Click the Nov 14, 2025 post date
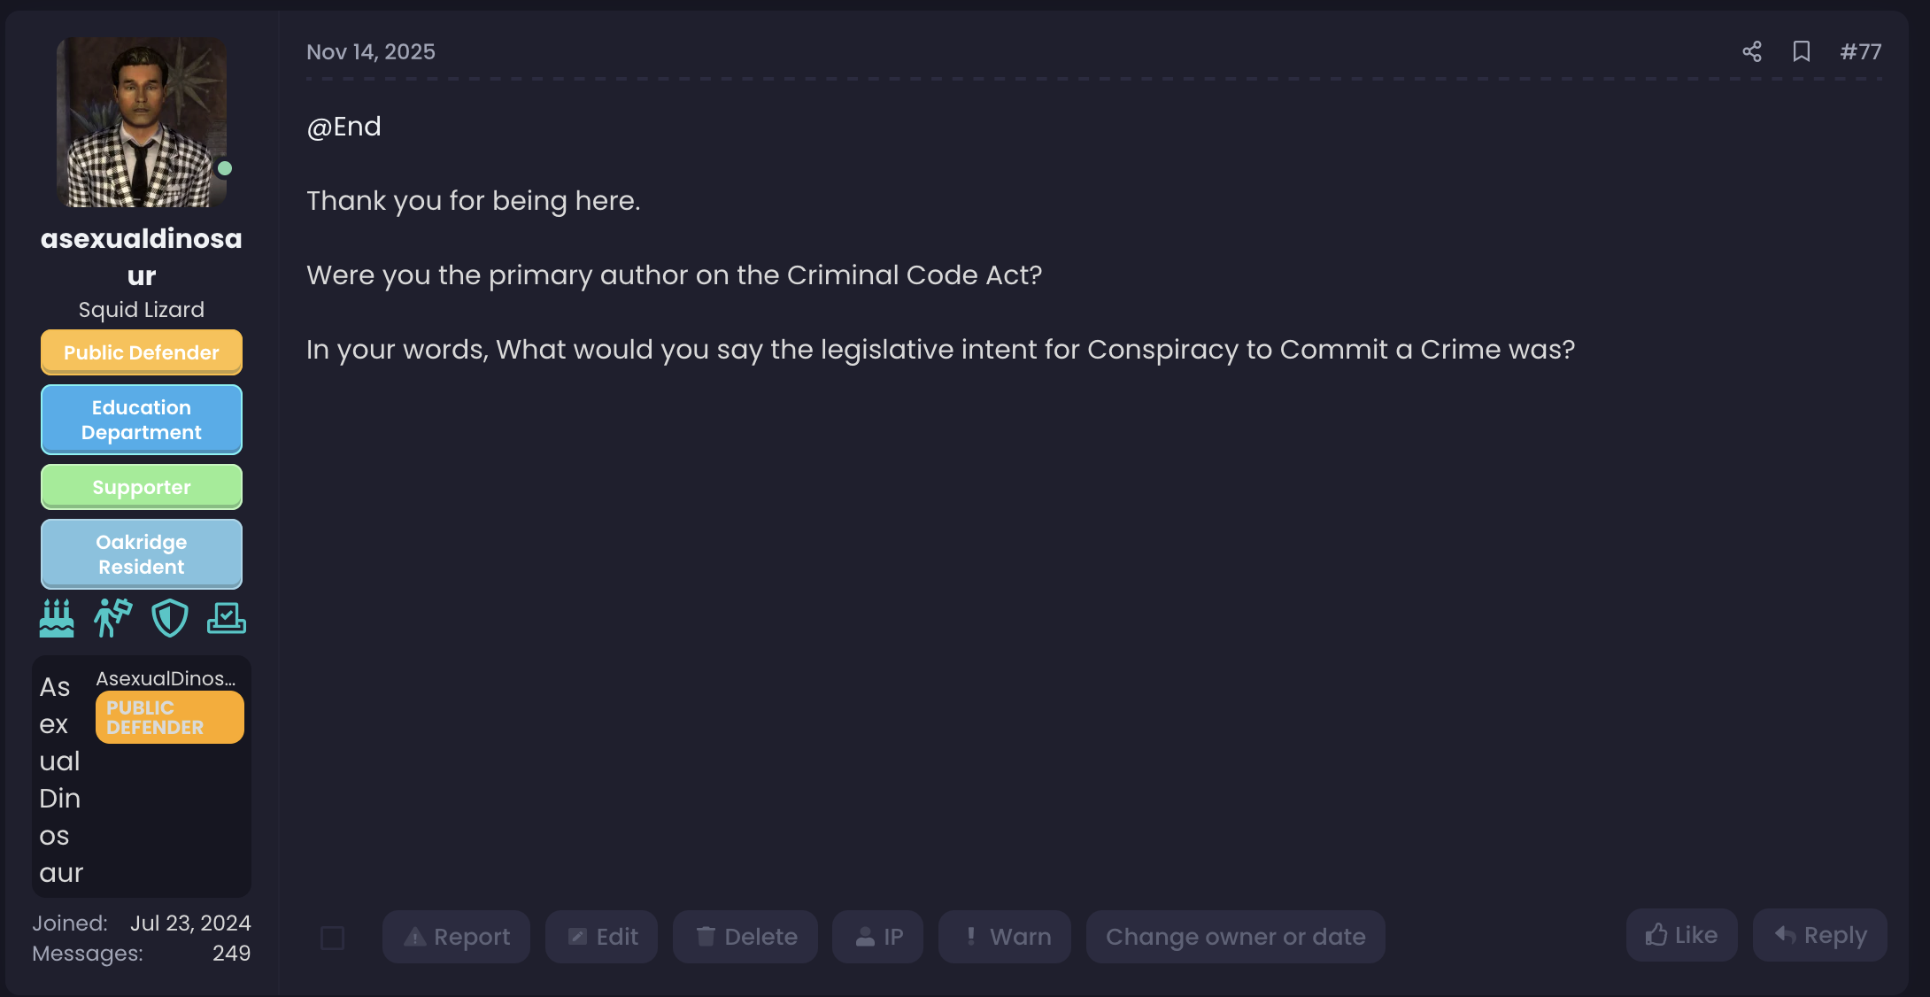 coord(370,51)
